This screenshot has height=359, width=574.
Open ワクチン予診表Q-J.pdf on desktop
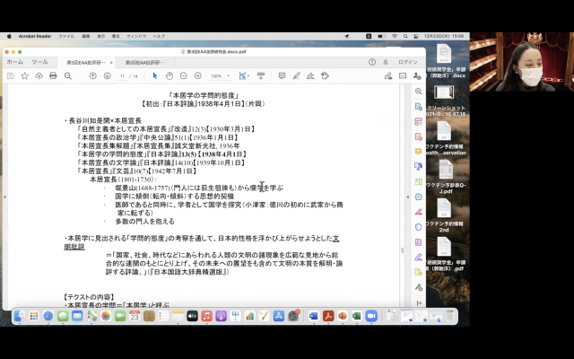point(445,178)
